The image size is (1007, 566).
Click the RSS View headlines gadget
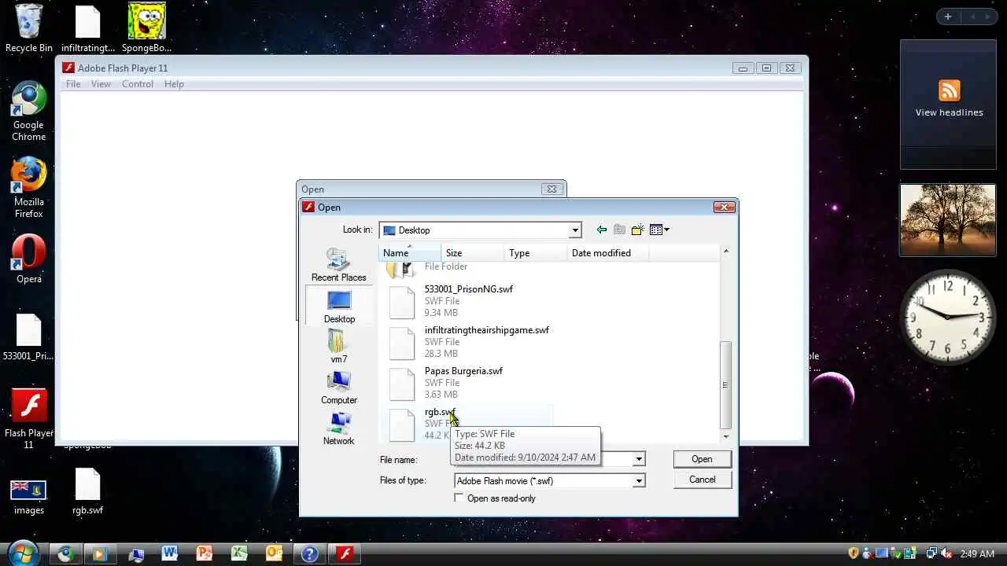(x=948, y=105)
